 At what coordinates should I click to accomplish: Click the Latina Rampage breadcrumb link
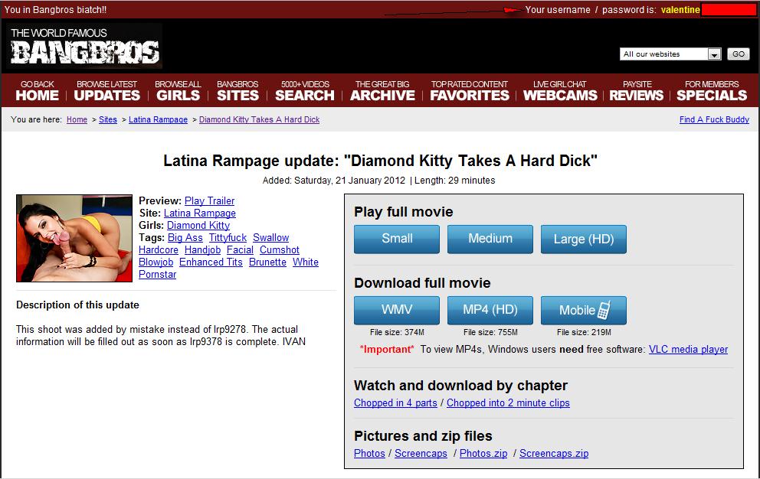coord(158,119)
